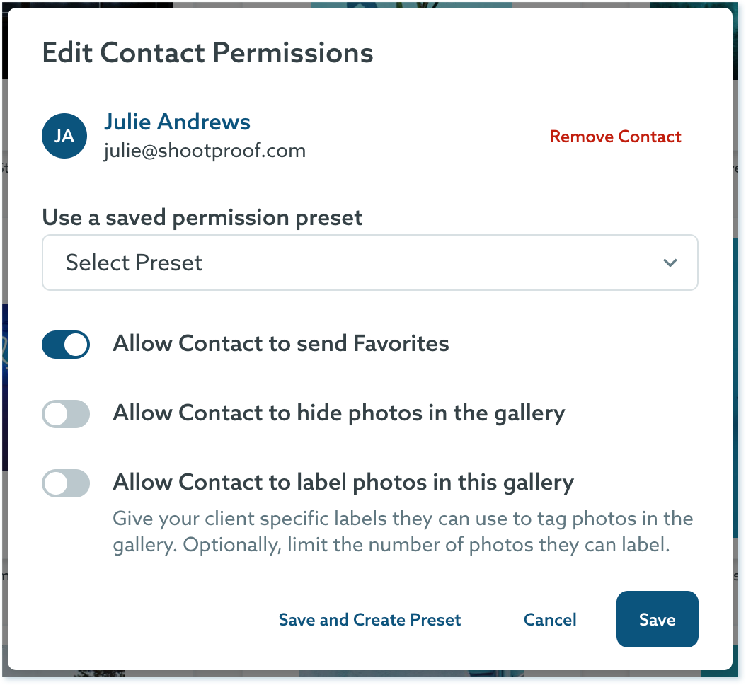Open Julie Andrews contact name link
The image size is (746, 685).
pos(177,122)
